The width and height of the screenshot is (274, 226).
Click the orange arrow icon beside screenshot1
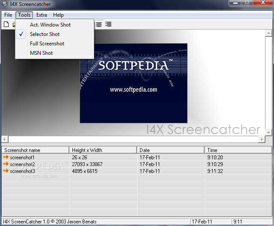point(6,157)
